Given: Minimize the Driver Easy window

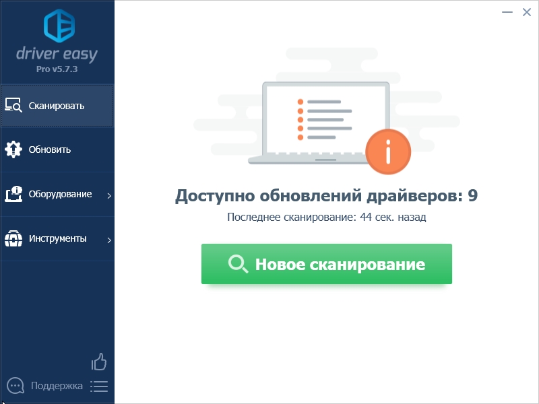Looking at the screenshot, I should pyautogui.click(x=507, y=12).
